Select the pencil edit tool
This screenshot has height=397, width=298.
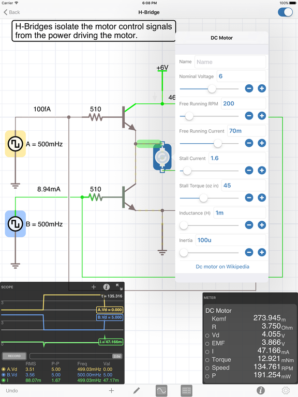137,391
